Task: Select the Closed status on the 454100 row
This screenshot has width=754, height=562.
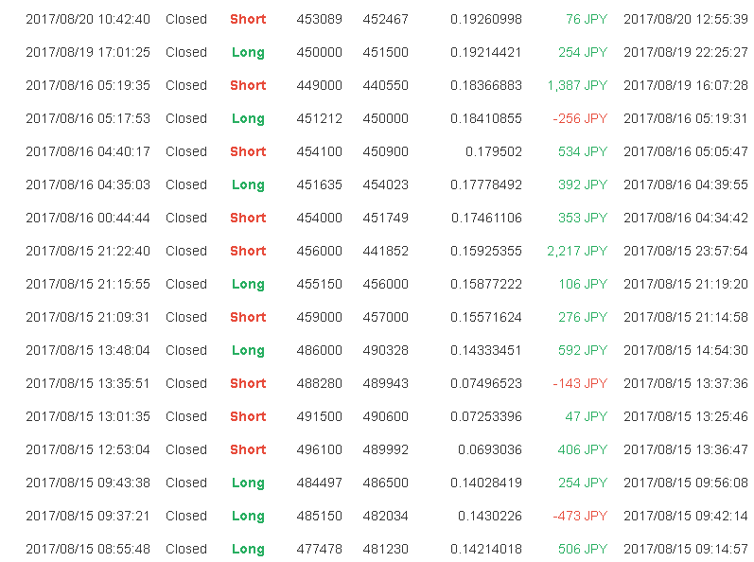Action: [x=186, y=152]
